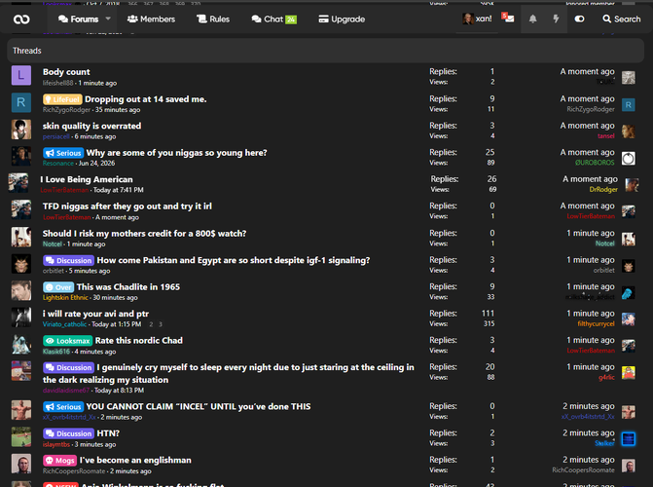Open the xan! user account menu
Image resolution: width=653 pixels, height=487 pixels.
point(477,19)
